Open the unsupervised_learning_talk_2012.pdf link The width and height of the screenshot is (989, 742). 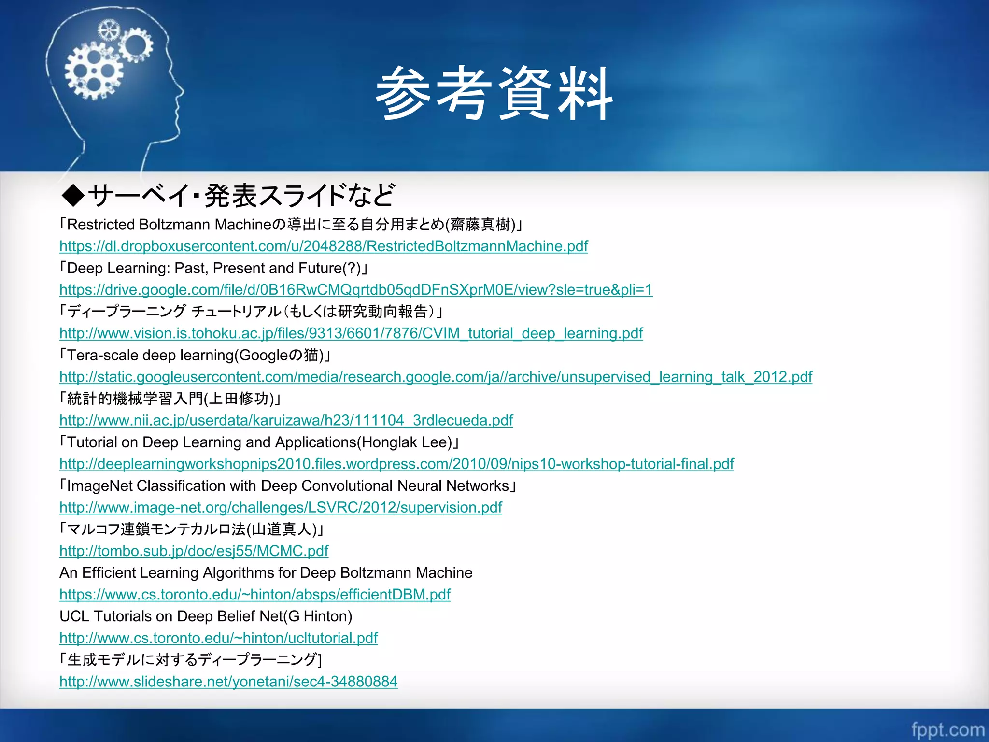pos(436,377)
